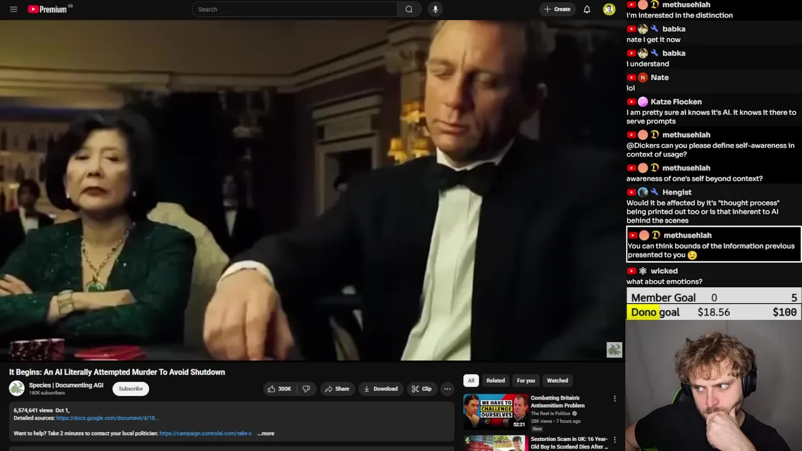The width and height of the screenshot is (802, 451).
Task: Open Sextortion Scam in UK video title
Action: tap(569, 443)
